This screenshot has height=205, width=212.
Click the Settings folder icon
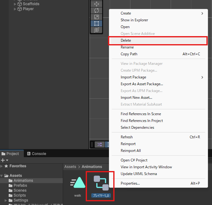(11, 200)
